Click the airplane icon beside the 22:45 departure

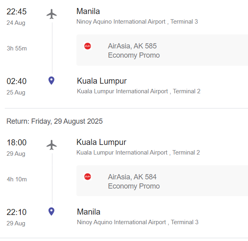point(52,14)
